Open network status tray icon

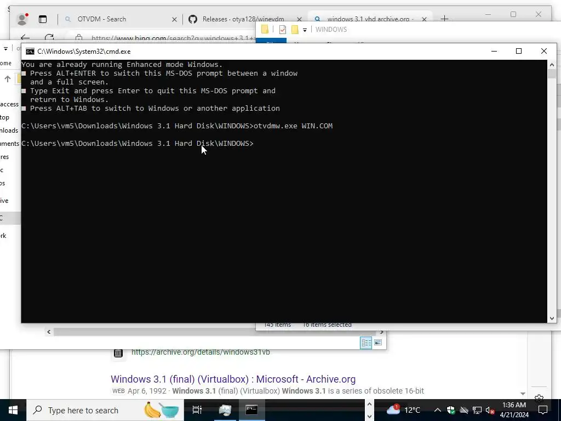(x=477, y=410)
